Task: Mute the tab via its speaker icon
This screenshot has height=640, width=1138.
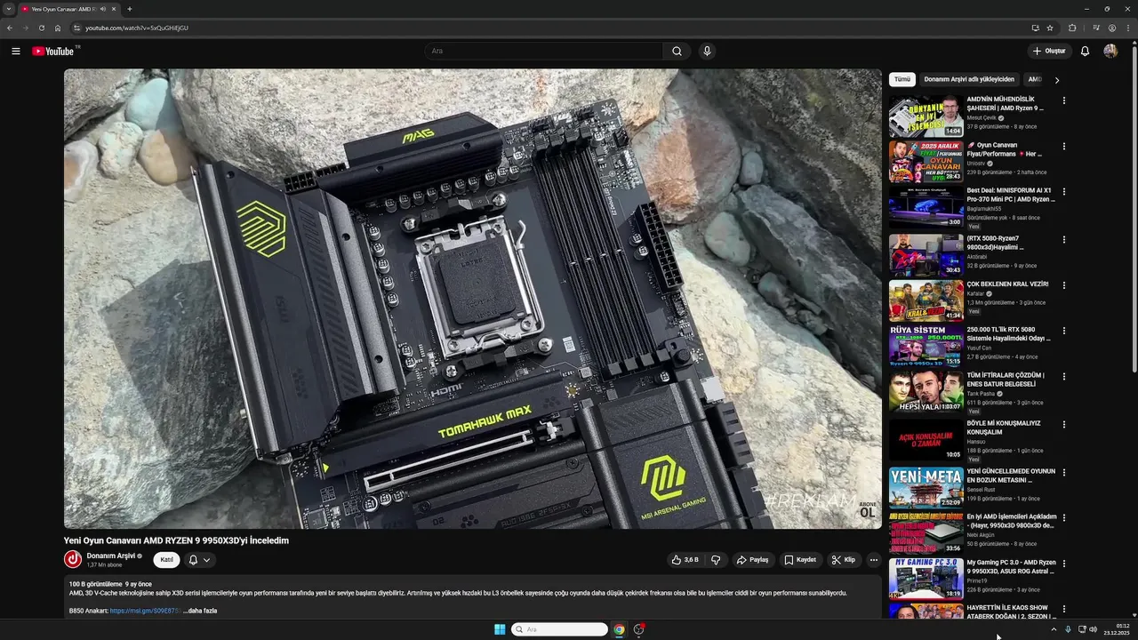Action: tap(103, 9)
